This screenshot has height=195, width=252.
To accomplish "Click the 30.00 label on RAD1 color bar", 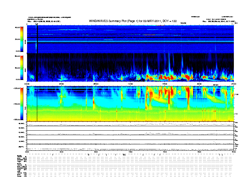I will click(17, 68).
